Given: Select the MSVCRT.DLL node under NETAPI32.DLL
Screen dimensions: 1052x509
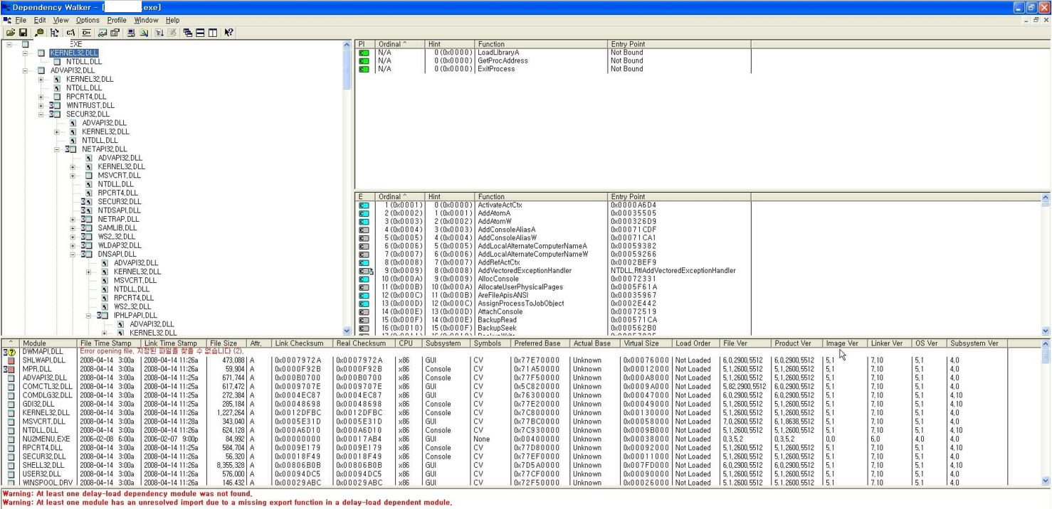Looking at the screenshot, I should click(x=119, y=176).
